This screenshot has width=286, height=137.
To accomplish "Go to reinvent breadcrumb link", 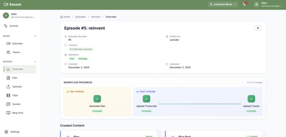I will point(96,17).
